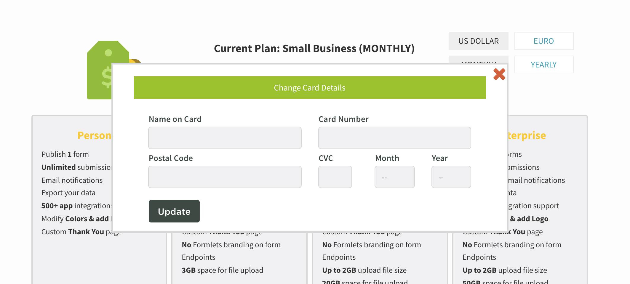Click into the Card Number field

click(x=394, y=138)
